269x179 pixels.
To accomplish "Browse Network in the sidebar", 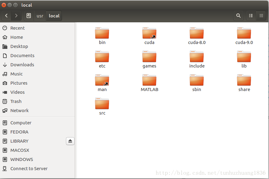I will coord(37,111).
